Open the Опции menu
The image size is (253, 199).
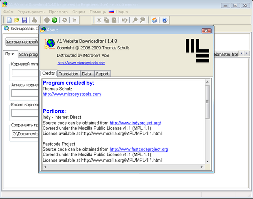coord(78,12)
